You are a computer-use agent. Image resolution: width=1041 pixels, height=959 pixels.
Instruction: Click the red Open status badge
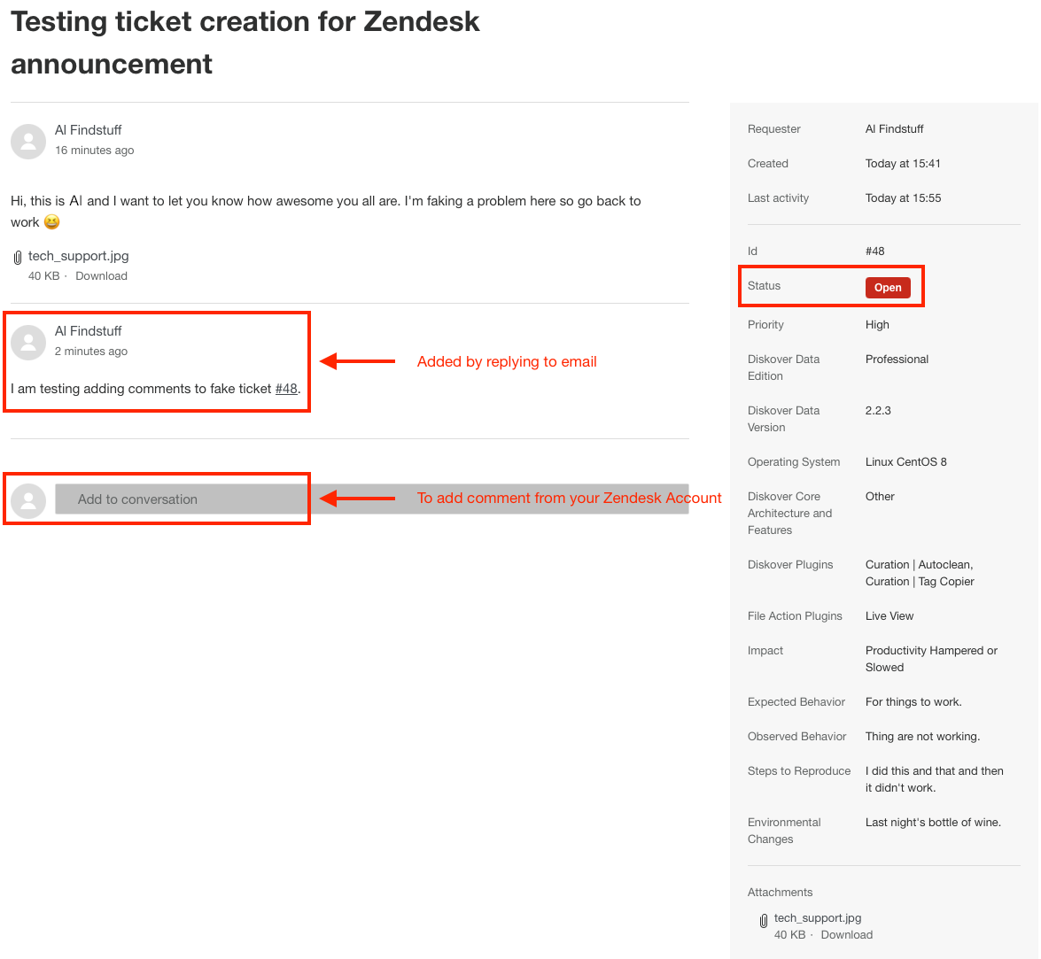tap(887, 288)
